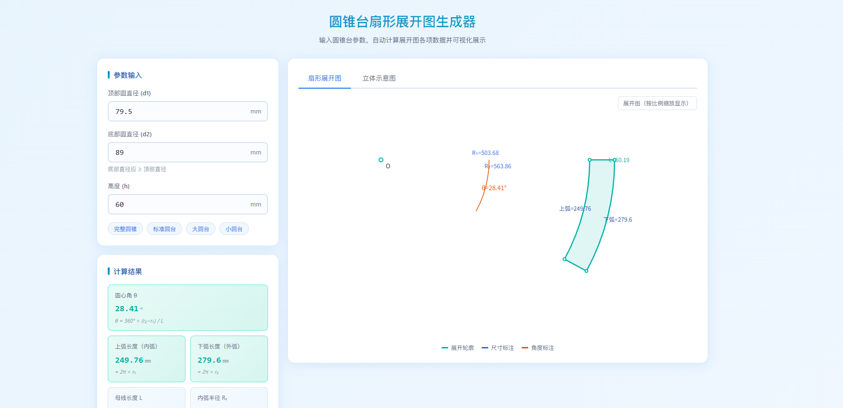Screen dimensions: 843x408
Task: Click the 角度标注 legend swatch
Action: [x=525, y=348]
